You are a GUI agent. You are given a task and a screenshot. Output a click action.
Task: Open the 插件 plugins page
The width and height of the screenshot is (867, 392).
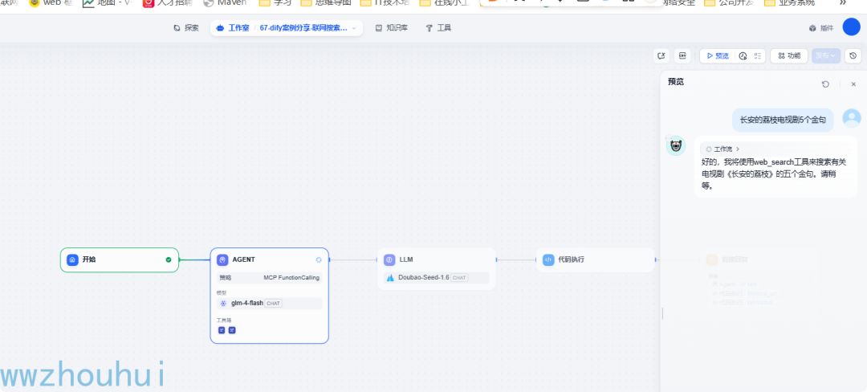820,28
